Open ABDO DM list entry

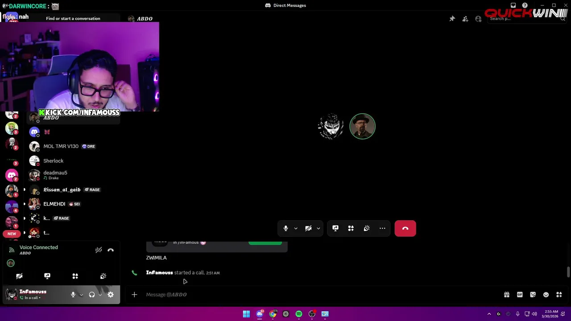(73, 118)
